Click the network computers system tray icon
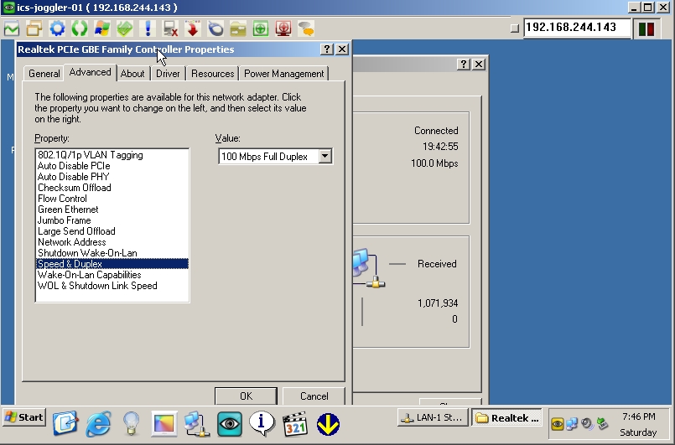Screen dimensions: 675x445 click(x=572, y=424)
